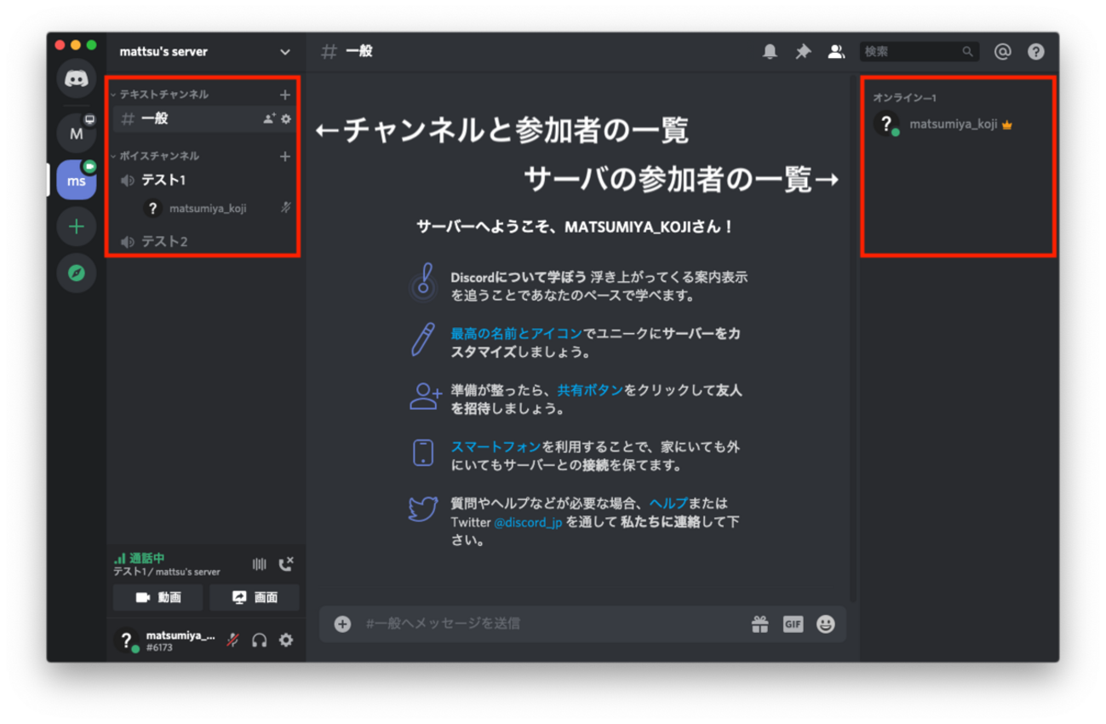This screenshot has height=724, width=1106.
Task: Toggle the member list visibility
Action: pyautogui.click(x=836, y=51)
